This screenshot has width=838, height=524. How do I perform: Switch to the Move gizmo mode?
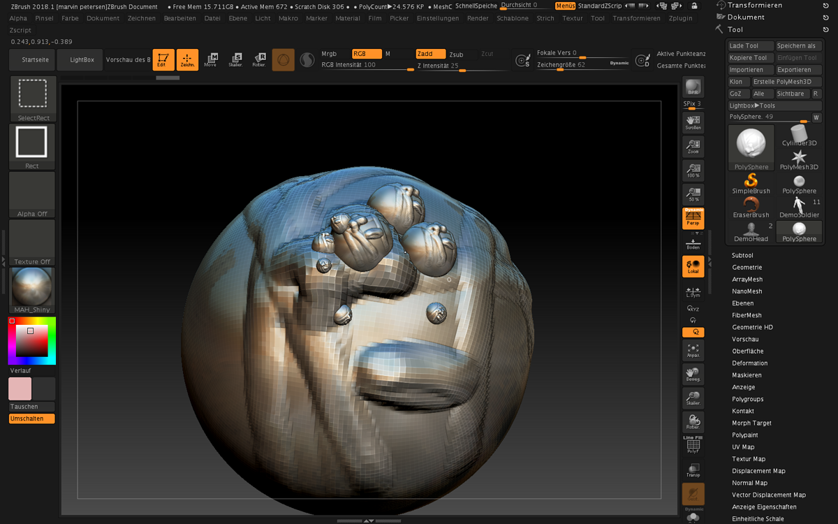click(211, 60)
